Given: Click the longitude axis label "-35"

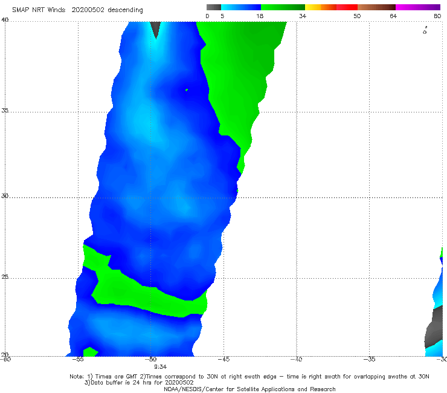Looking at the screenshot, I should [x=370, y=359].
